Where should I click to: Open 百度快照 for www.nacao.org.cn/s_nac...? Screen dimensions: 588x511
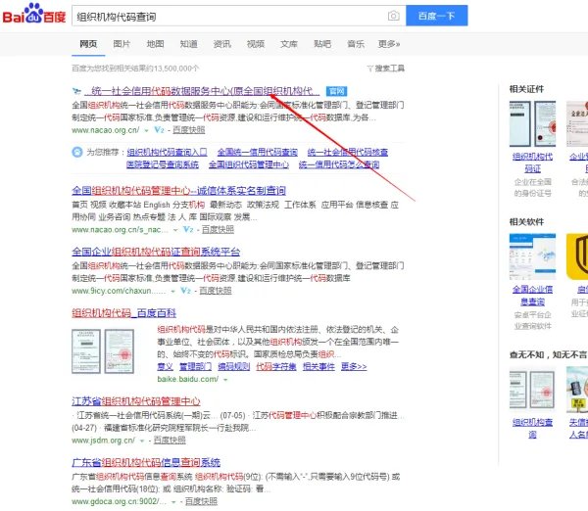(218, 229)
